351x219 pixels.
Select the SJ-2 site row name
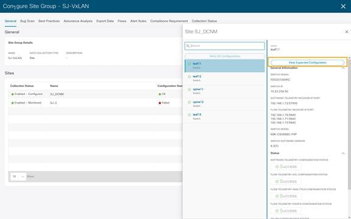tap(54, 103)
